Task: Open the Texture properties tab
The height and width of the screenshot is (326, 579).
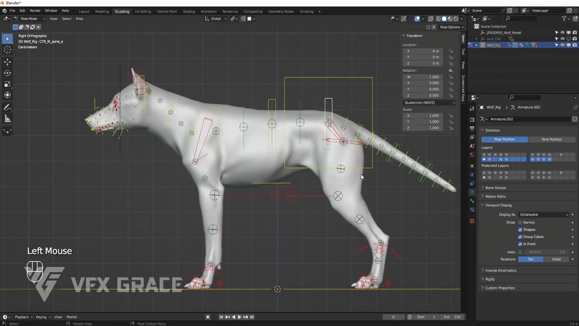Action: [472, 221]
